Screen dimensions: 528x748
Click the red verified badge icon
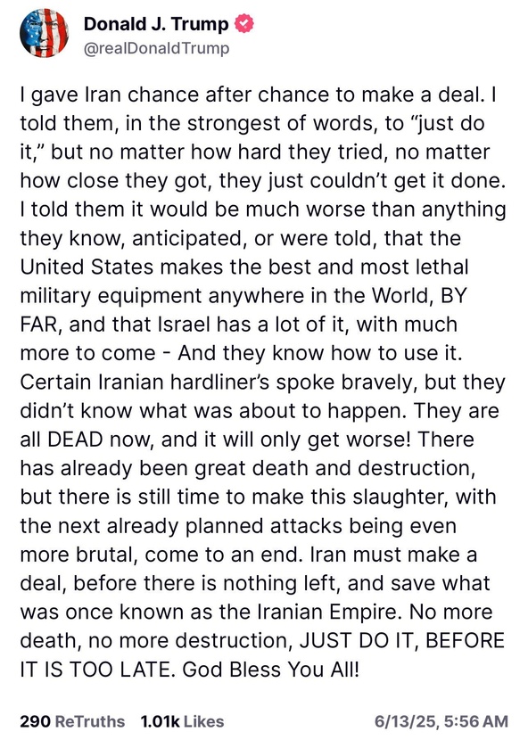click(244, 24)
